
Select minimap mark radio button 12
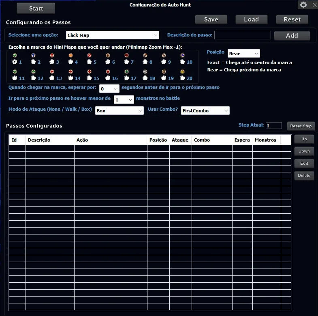pos(33,78)
